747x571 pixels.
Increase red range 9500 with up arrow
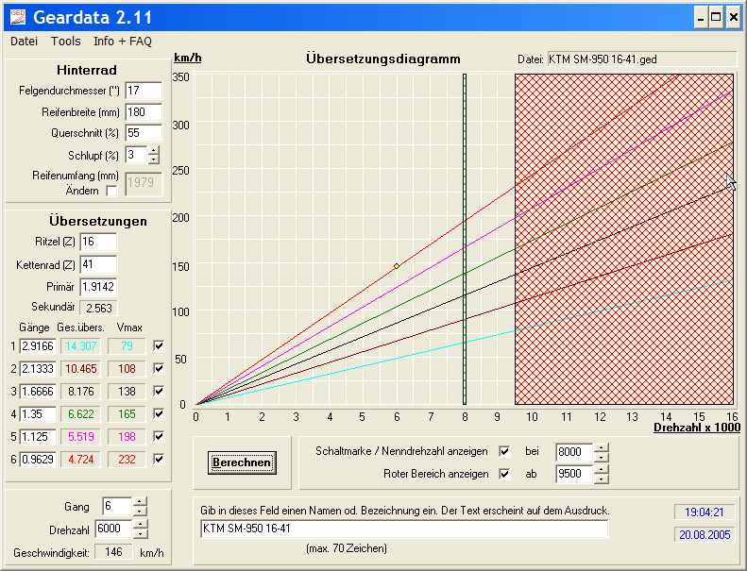[x=602, y=469]
